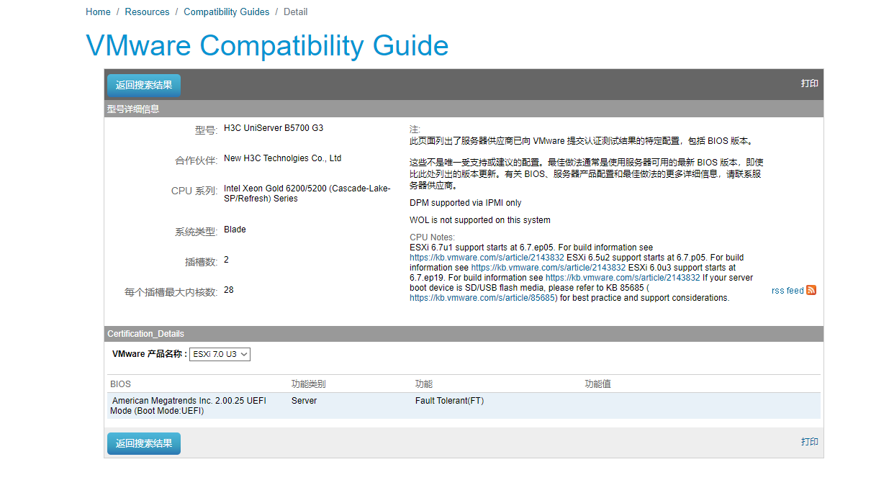
Task: Click the WOL is not supported note
Action: click(x=479, y=220)
